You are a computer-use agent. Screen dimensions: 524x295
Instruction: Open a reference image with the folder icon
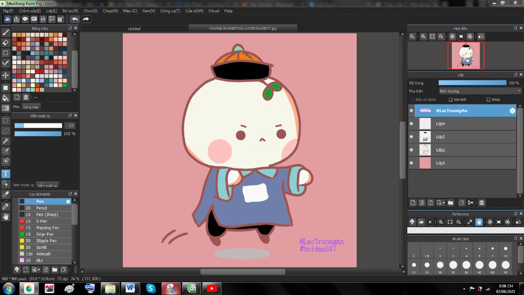421,222
